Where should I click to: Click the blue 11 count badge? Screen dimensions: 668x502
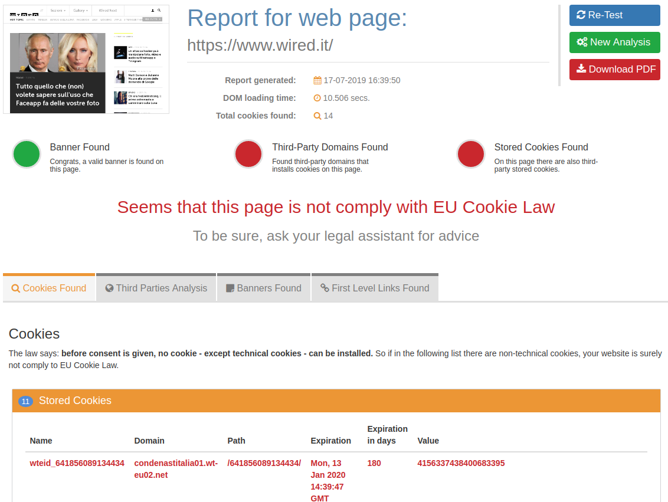25,401
